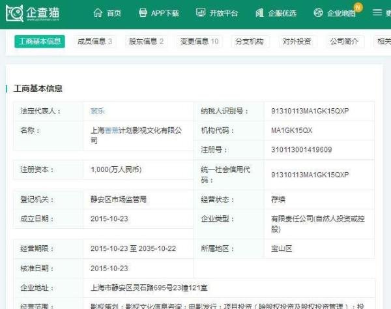Click highlighted 香蕉 in company name
Image resolution: width=391 pixels, height=309 pixels.
coord(111,130)
